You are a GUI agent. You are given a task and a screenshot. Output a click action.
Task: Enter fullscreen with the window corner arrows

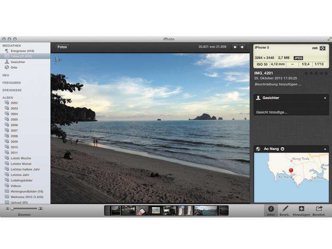coord(329,39)
